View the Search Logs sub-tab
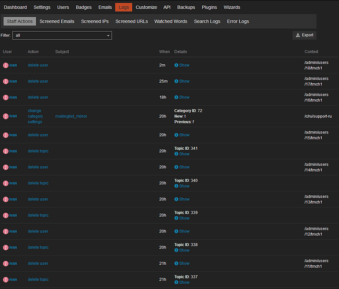Screen dimensions: 339x289 pos(207,21)
